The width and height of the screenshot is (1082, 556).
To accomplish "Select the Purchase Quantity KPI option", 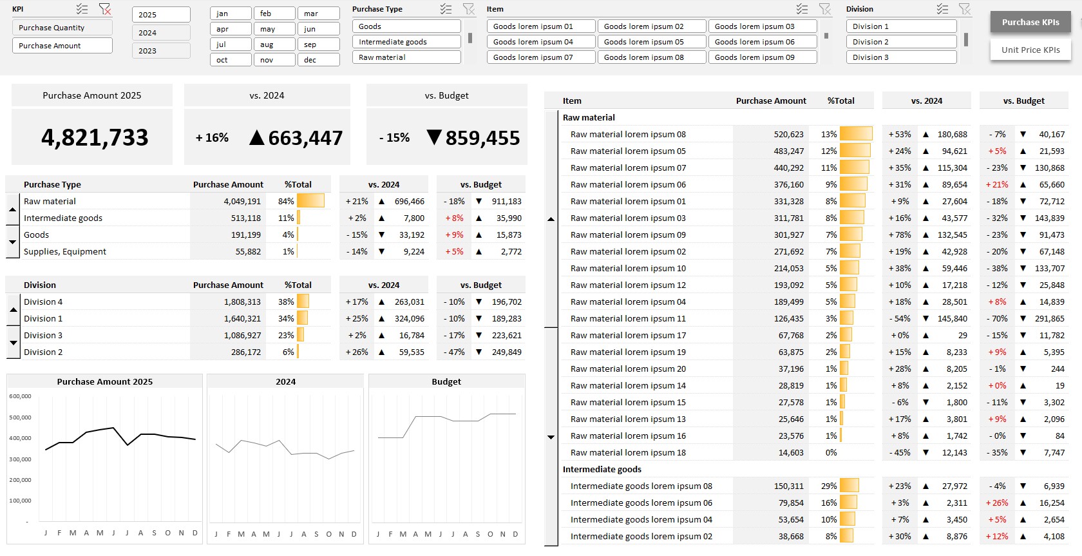I will (62, 28).
